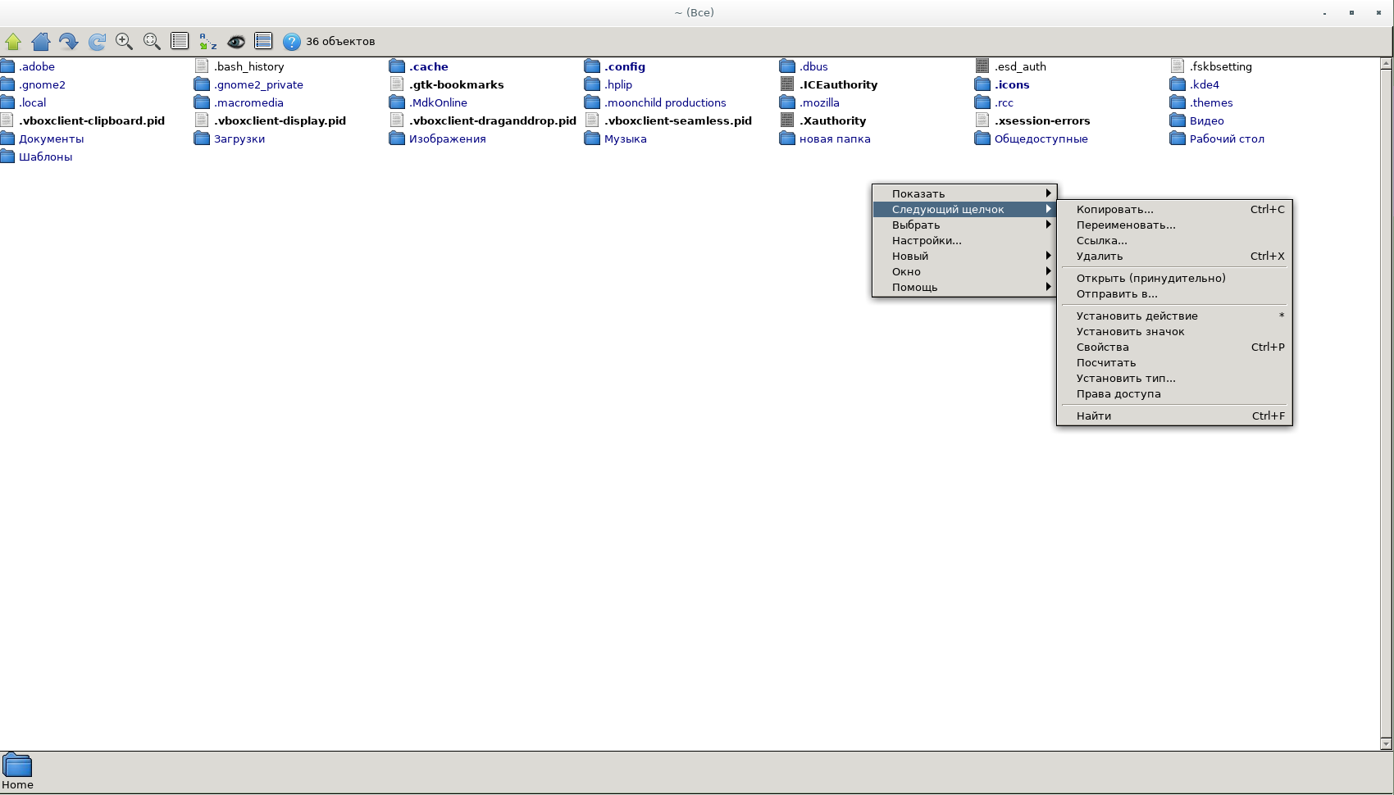This screenshot has height=795, width=1394.
Task: Click the blue house Home toolbar icon
Action: 41,41
